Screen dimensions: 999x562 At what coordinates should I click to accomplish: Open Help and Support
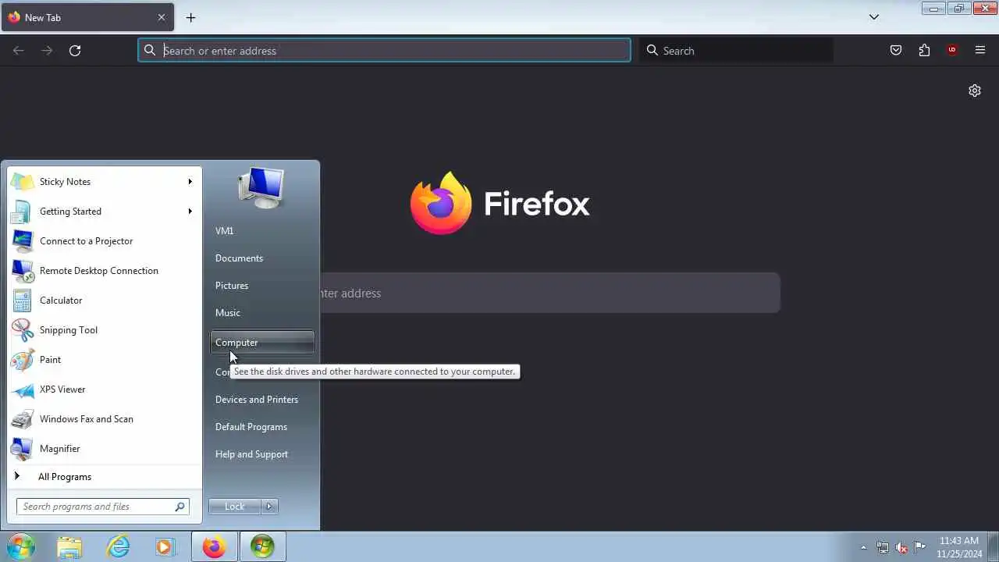pos(262,454)
